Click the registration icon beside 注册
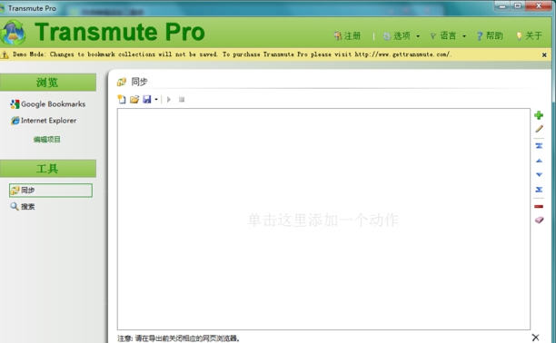 [x=338, y=35]
